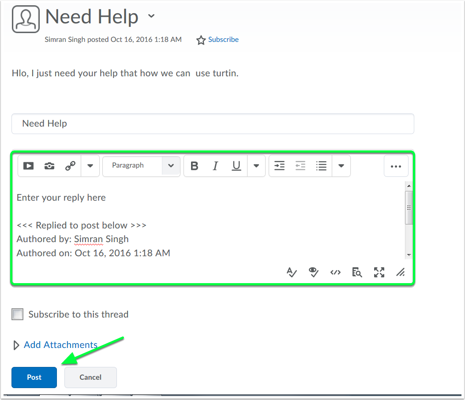
Task: Click the editor scrollbar down arrow
Action: 409,255
